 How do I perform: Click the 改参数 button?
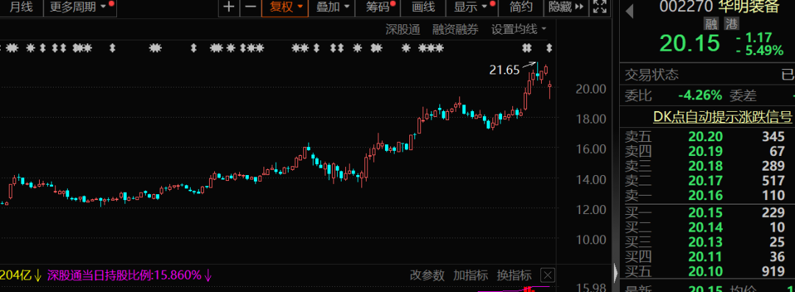[x=428, y=275]
